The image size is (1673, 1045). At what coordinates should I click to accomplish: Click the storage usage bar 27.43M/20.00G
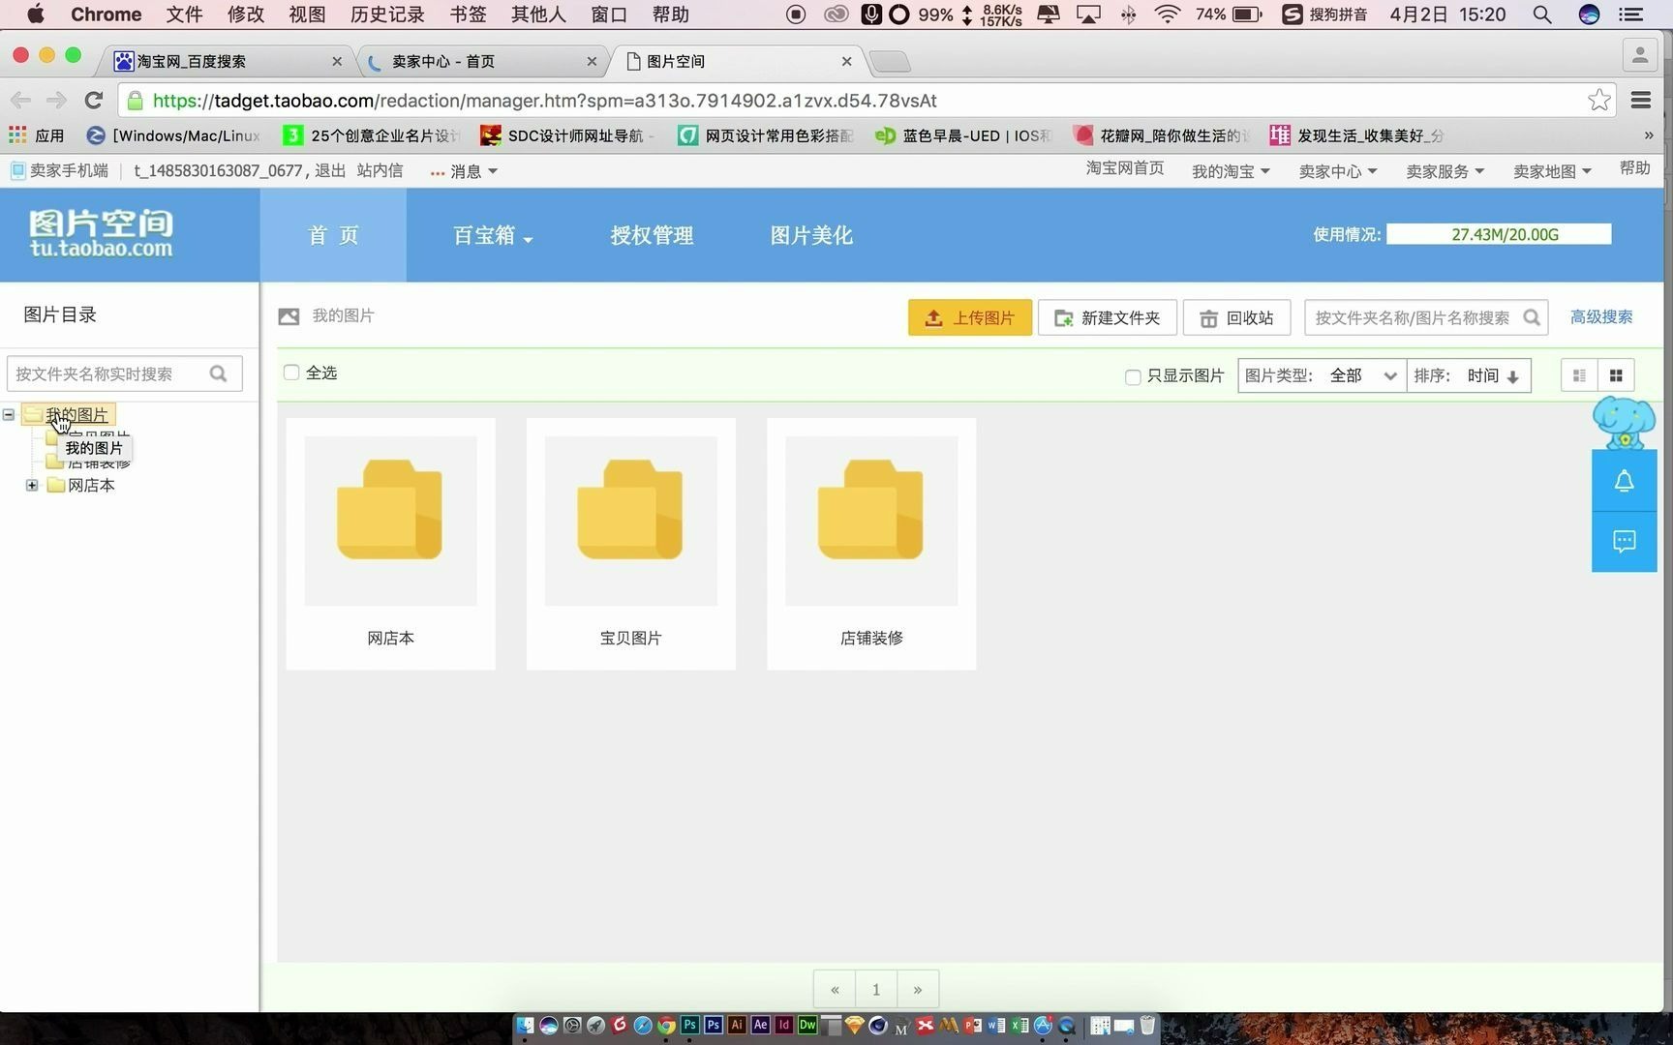[1499, 234]
